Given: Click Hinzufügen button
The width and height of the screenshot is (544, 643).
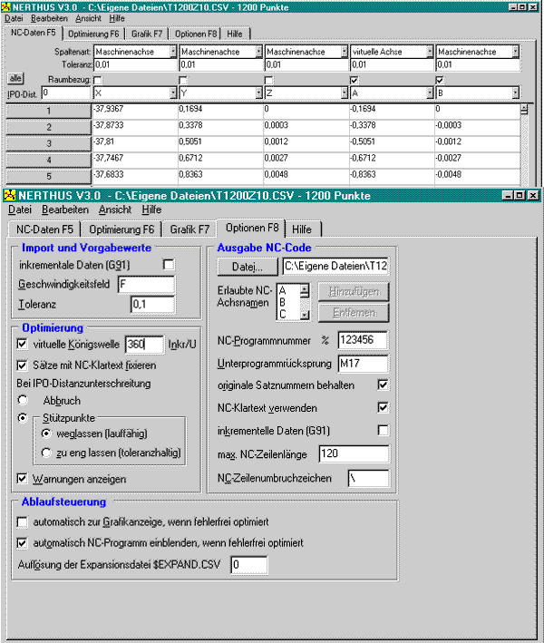Looking at the screenshot, I should click(354, 292).
